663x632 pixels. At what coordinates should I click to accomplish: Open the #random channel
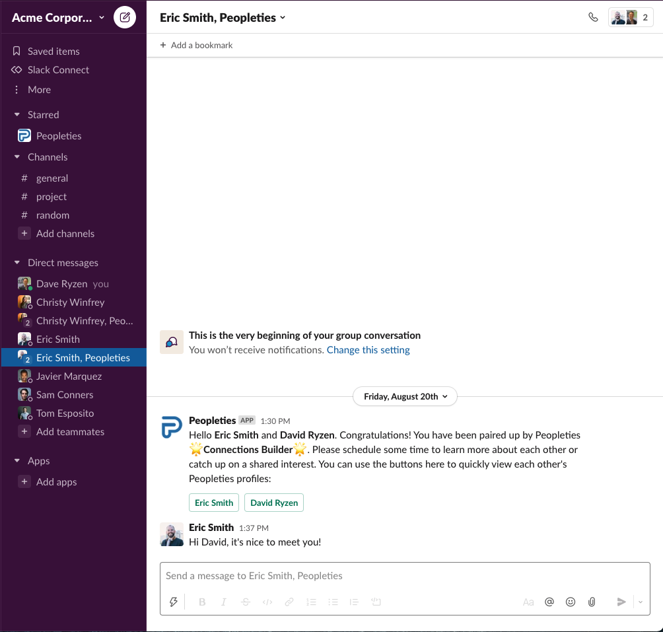(73, 215)
